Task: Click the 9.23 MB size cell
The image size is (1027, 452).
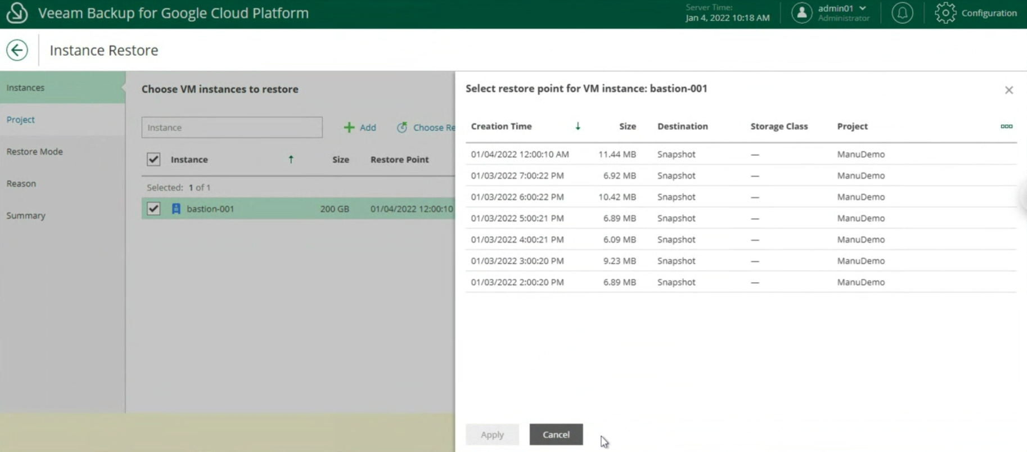Action: point(619,261)
